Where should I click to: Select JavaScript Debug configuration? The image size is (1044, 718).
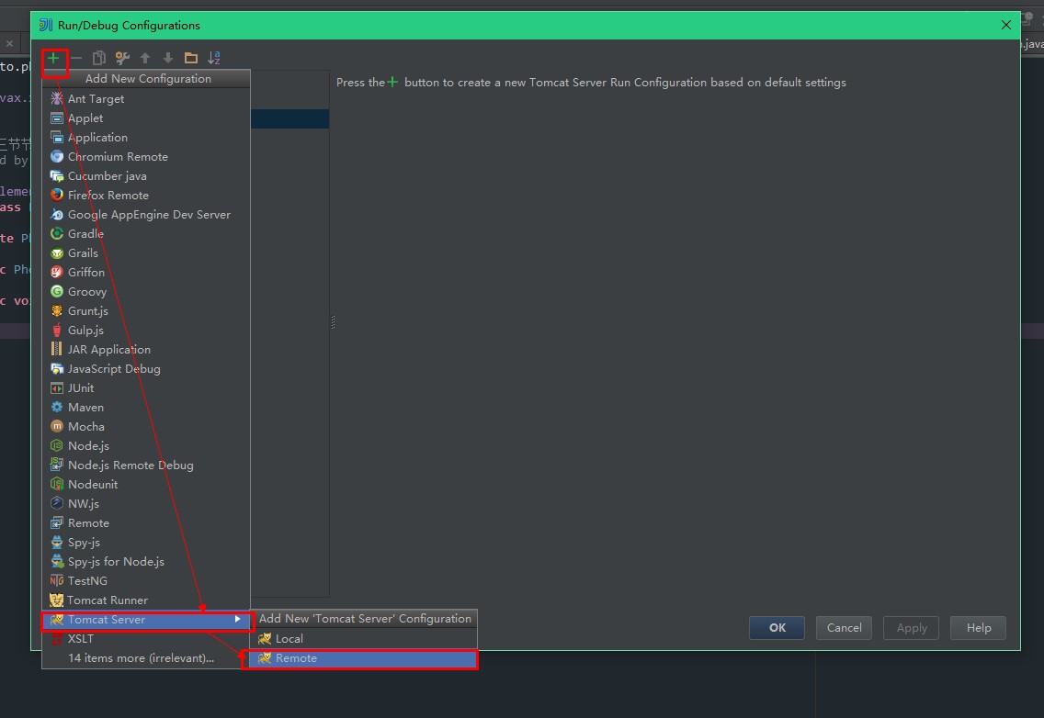tap(146, 369)
